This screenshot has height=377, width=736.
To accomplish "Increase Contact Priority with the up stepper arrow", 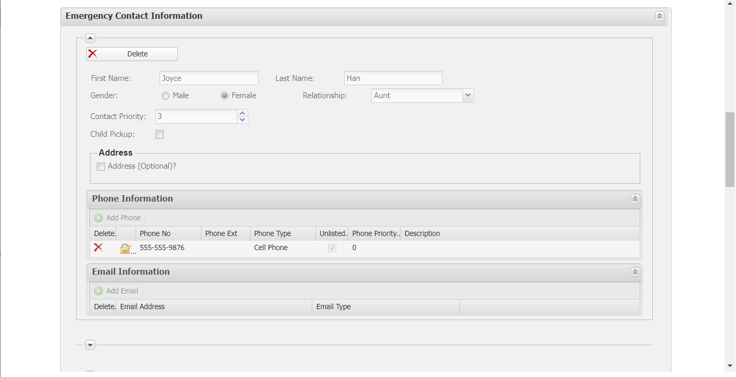I will click(x=242, y=113).
